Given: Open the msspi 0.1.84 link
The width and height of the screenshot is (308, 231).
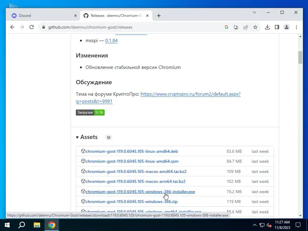Looking at the screenshot, I should (111, 41).
